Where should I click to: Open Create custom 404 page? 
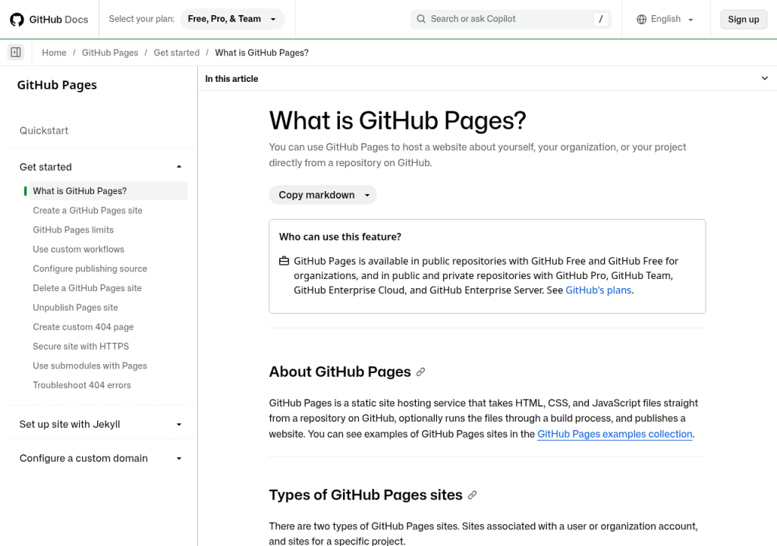click(x=83, y=327)
